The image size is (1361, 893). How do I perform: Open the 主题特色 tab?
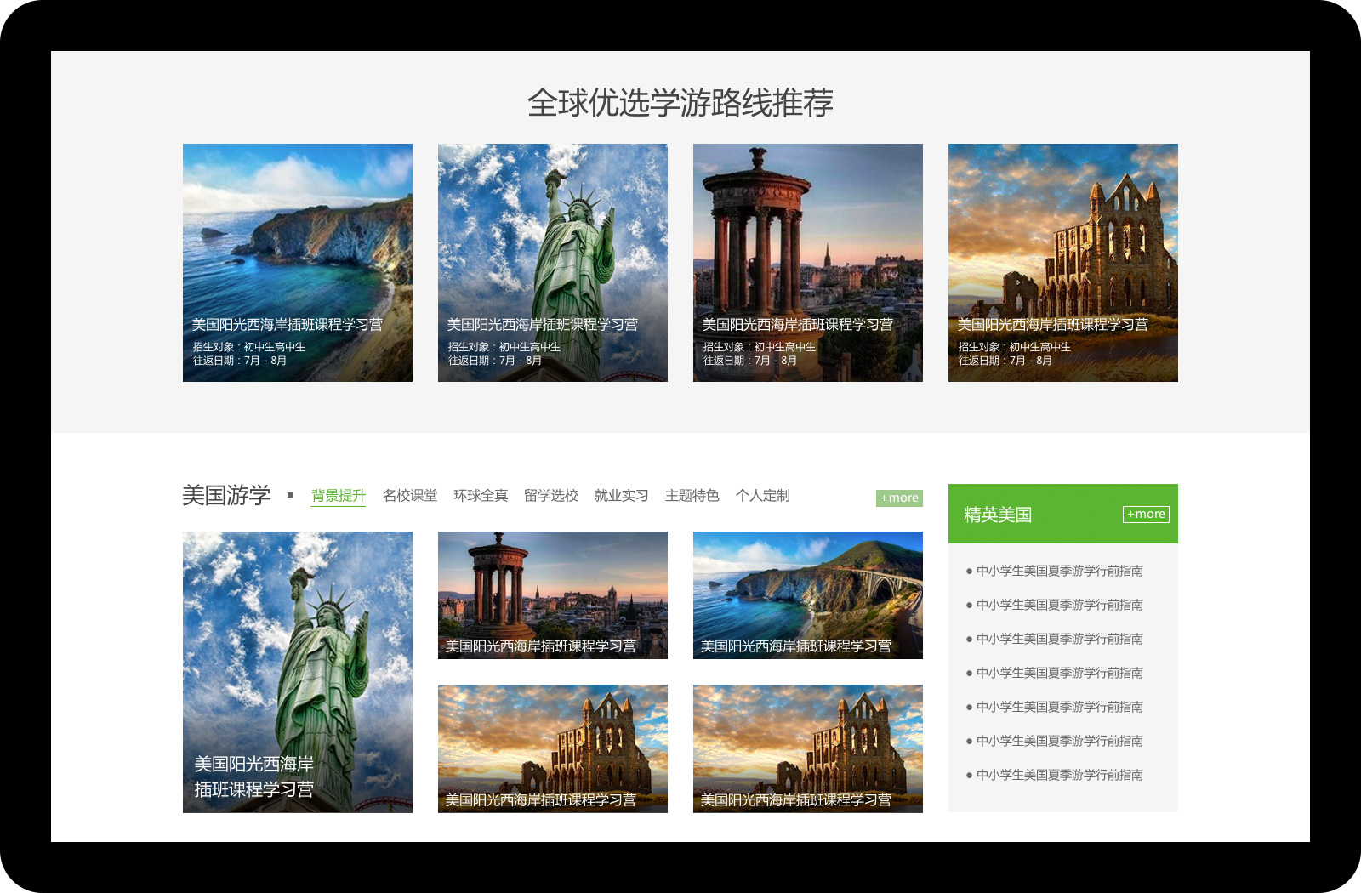692,496
